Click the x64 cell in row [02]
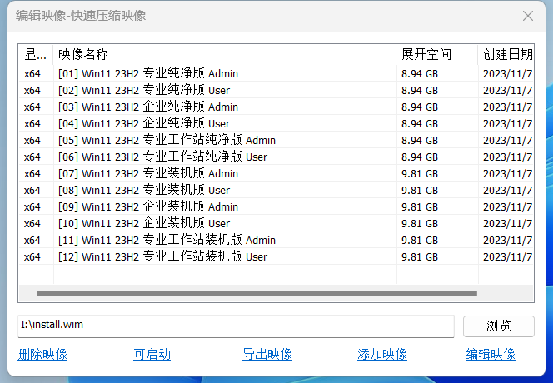The image size is (553, 383). point(32,90)
